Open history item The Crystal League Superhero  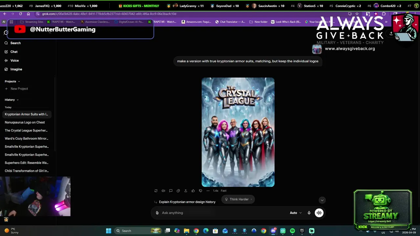coord(26,130)
